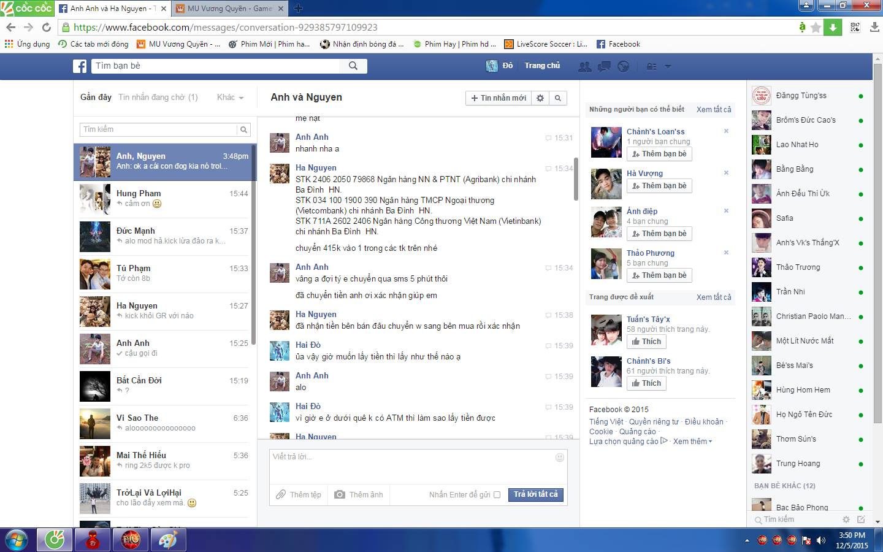Open the friend requests icon

pyautogui.click(x=584, y=66)
